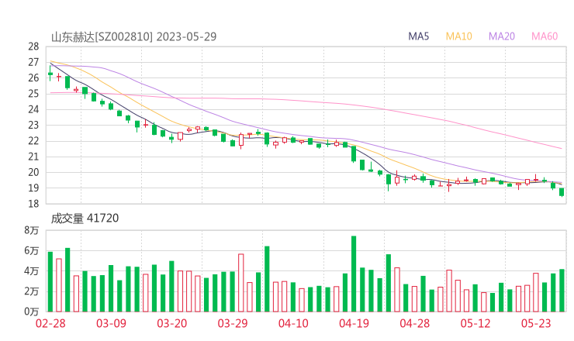Click the pink MA60 legend label

(544, 36)
